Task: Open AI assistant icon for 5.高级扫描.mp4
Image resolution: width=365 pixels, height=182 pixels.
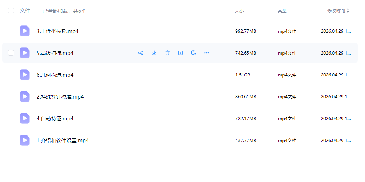Action: 194,53
